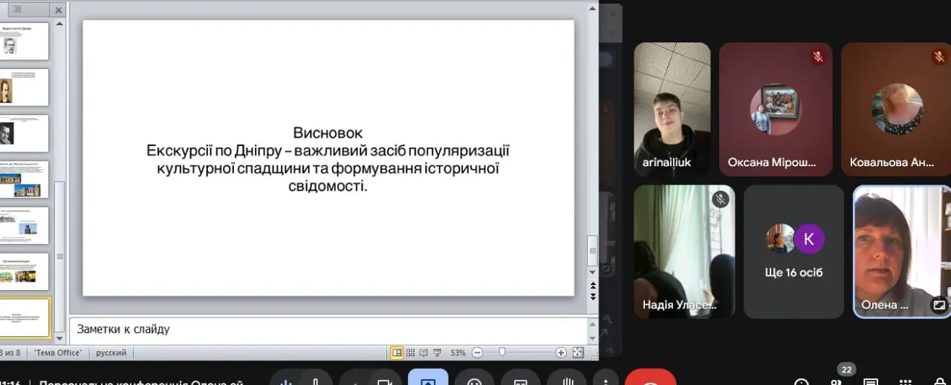Fit slide to current window
Viewport: 951px width, 385px height.
tap(578, 353)
